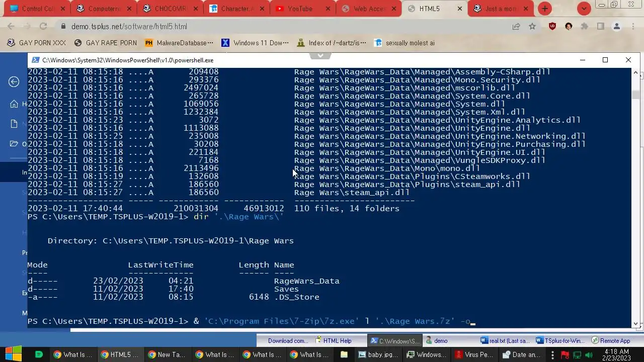Open Date an... taskbar item
Screen dimensions: 644x362
521,354
